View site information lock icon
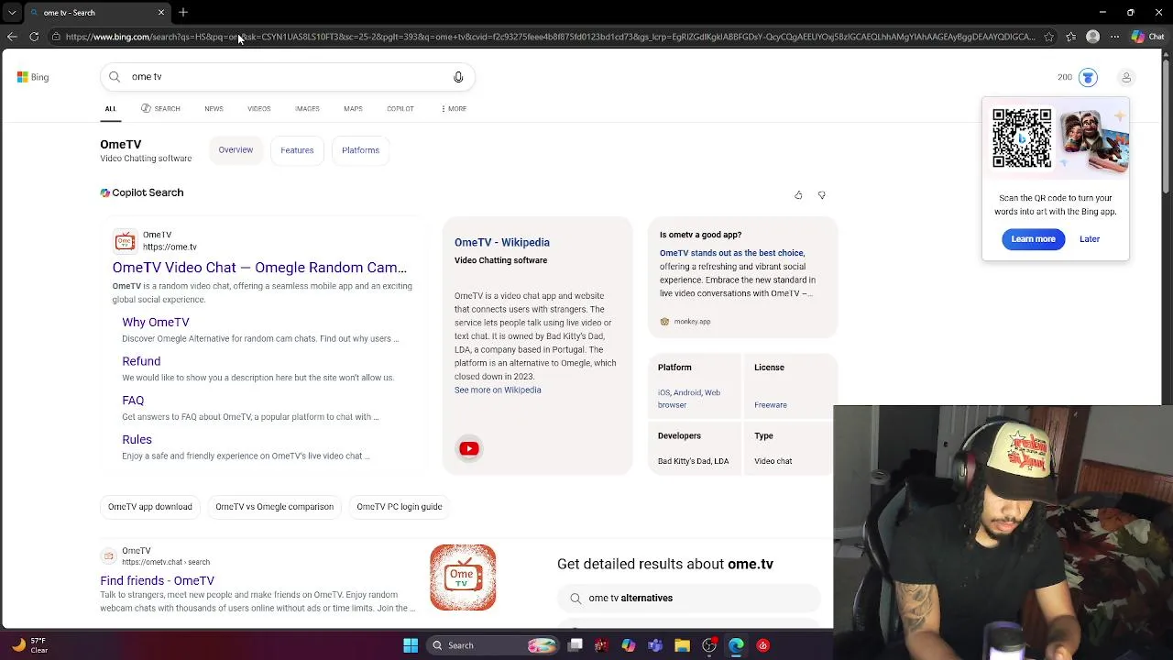The height and width of the screenshot is (660, 1173). [x=56, y=37]
